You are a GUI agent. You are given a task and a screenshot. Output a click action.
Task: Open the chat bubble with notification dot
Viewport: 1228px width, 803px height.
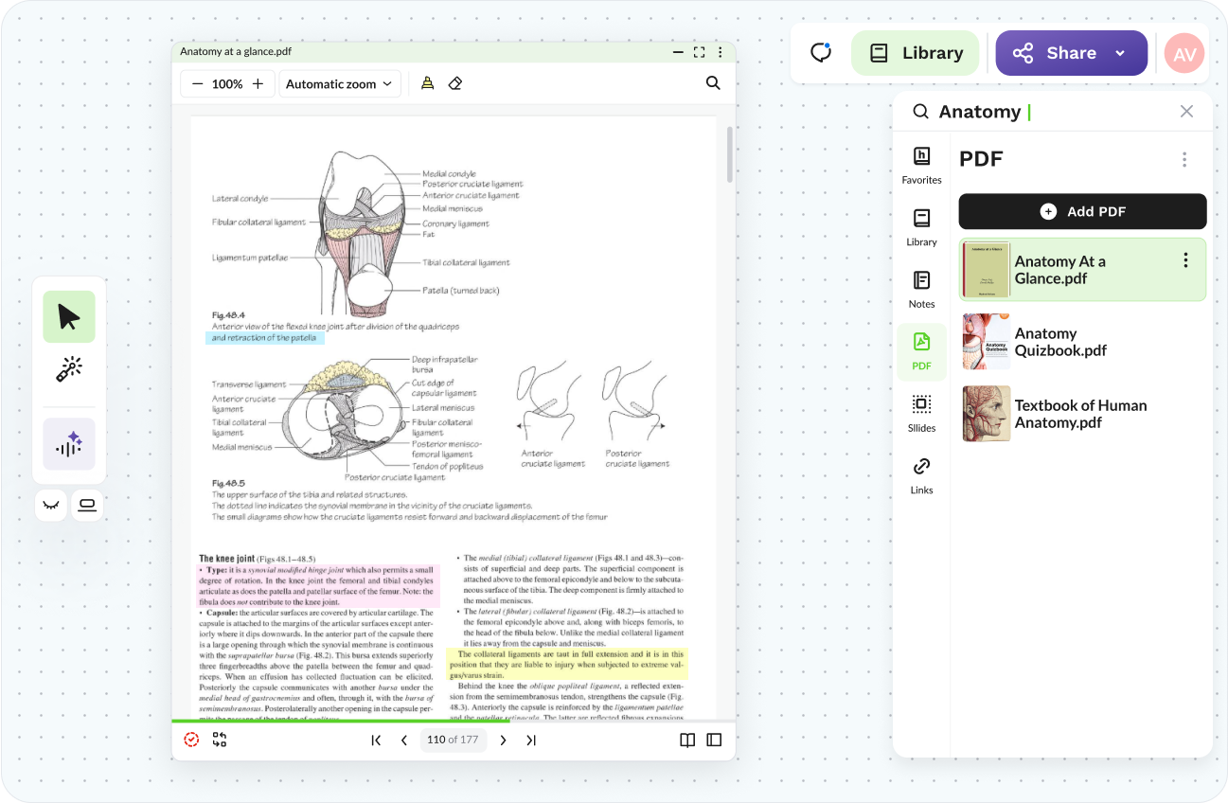coord(821,53)
